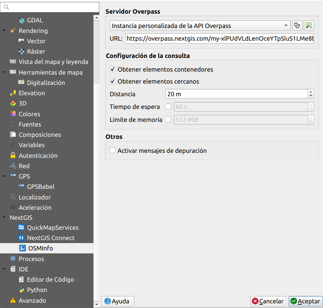Screen dimensions: 323x308
Task: Uncheck Obtener elementos cercanos
Action: (x=112, y=81)
